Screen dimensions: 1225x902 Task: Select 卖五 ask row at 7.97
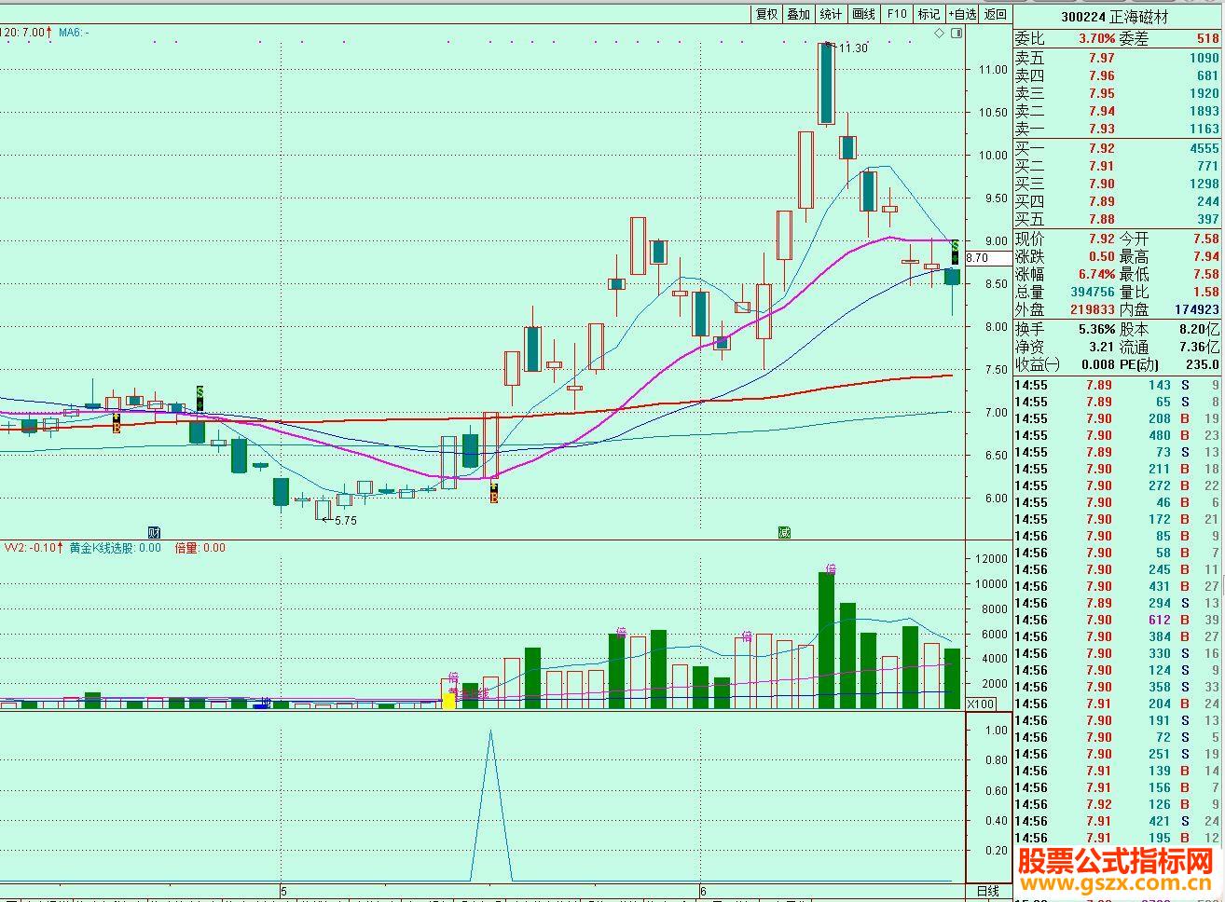[x=1118, y=58]
